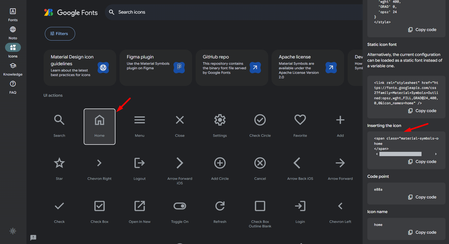449x244 pixels.
Task: Click the Google Fonts logo
Action: tap(71, 12)
